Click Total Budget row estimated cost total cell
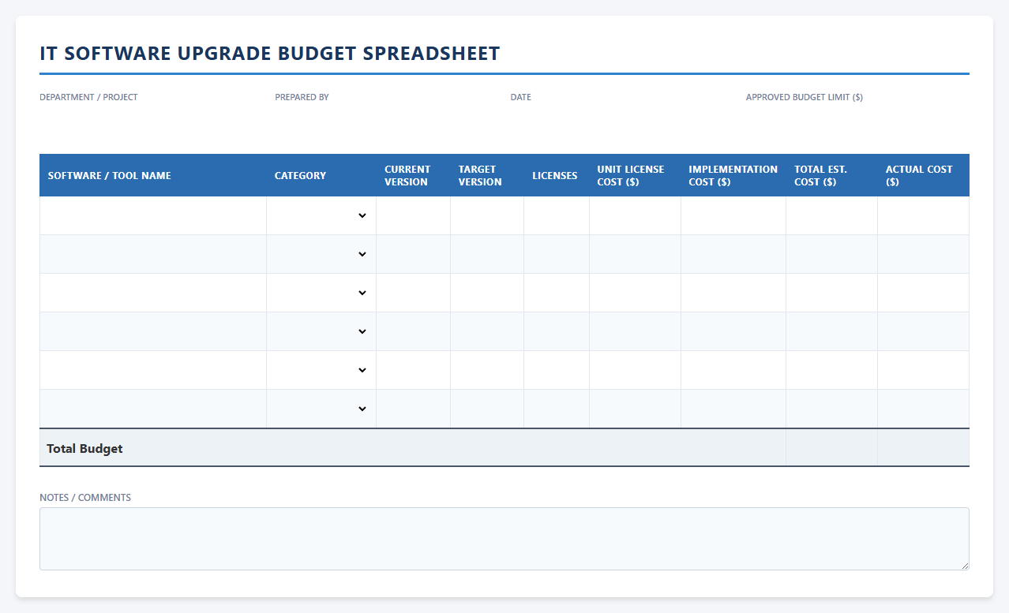 (831, 448)
